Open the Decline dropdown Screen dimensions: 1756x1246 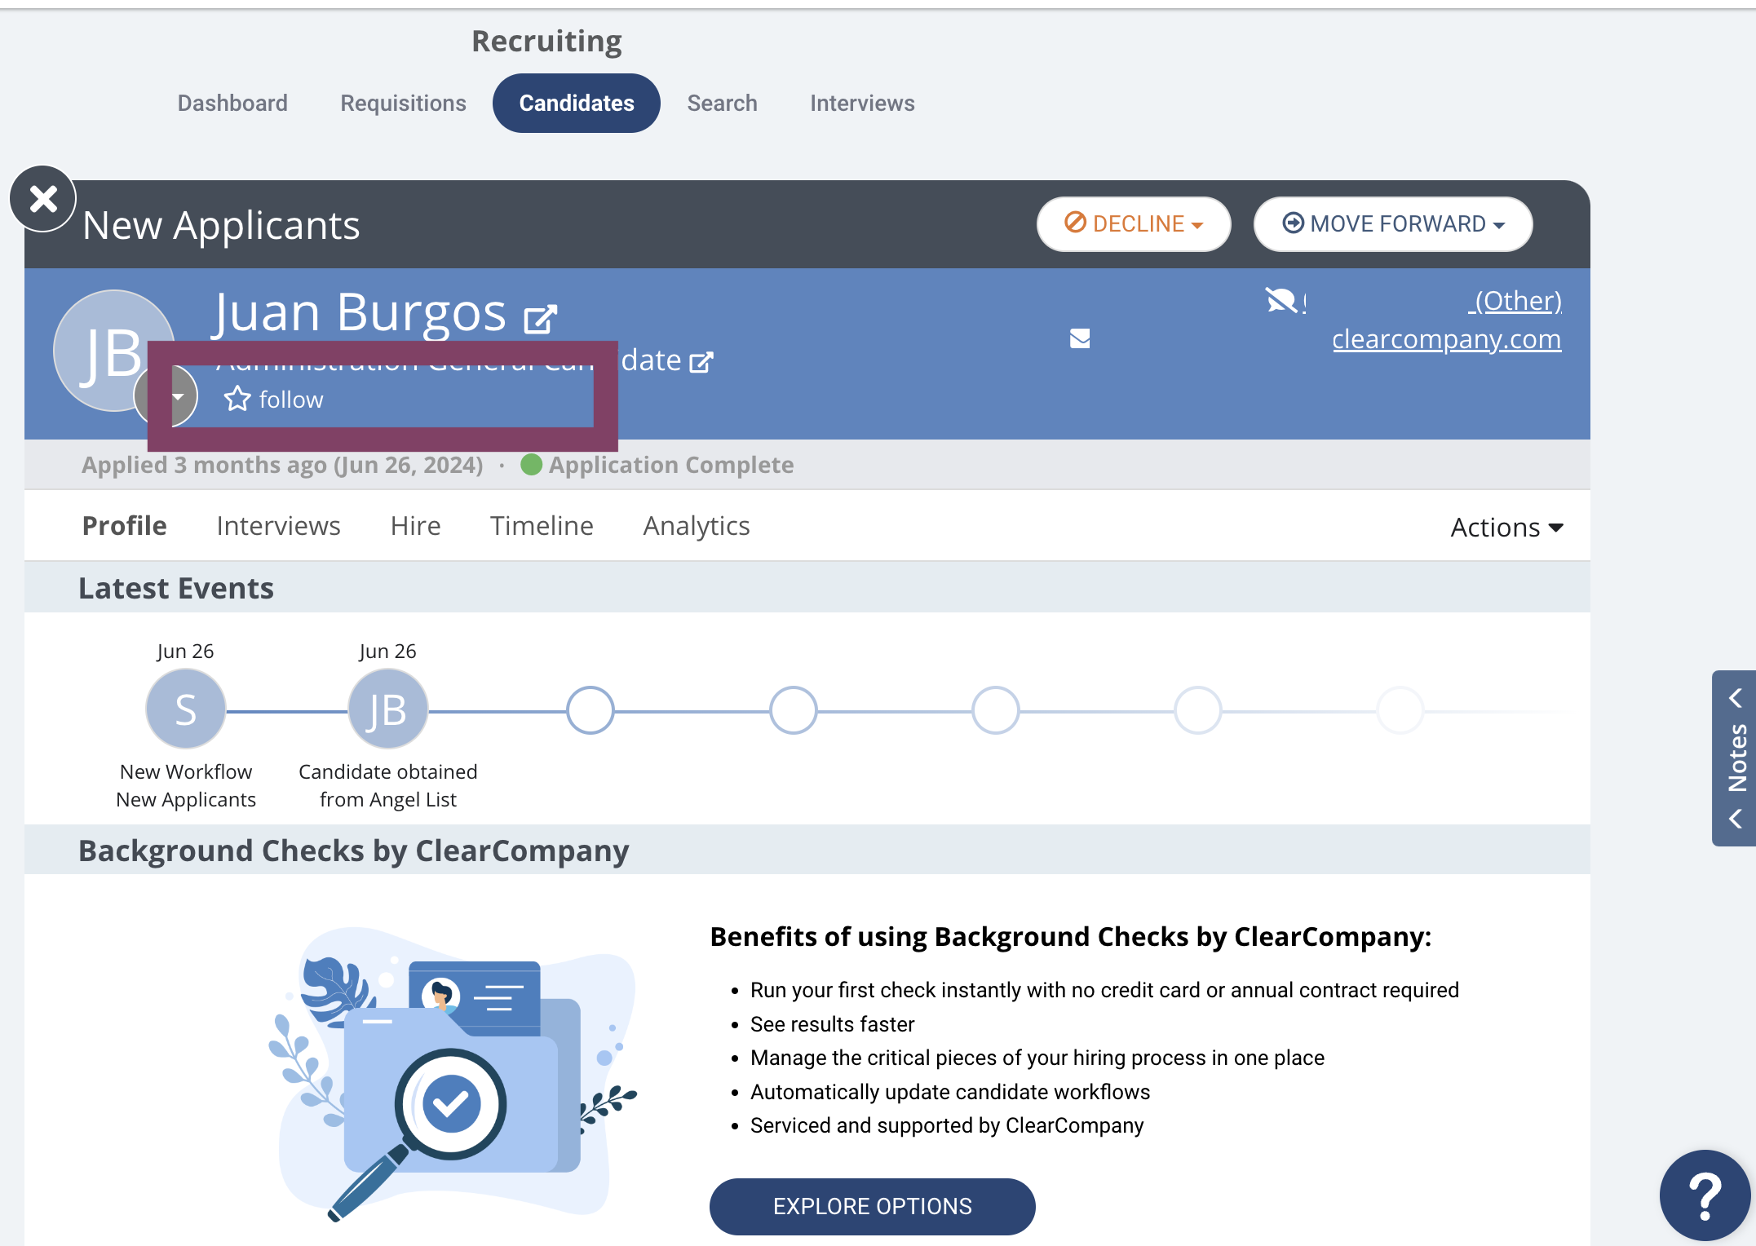pyautogui.click(x=1134, y=224)
